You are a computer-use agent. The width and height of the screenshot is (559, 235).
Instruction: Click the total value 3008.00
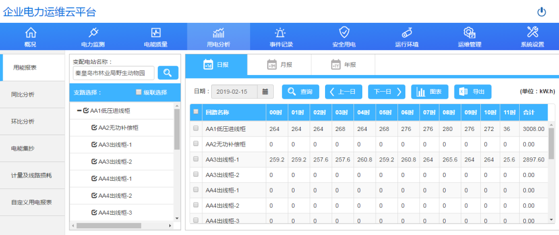[x=534, y=129]
